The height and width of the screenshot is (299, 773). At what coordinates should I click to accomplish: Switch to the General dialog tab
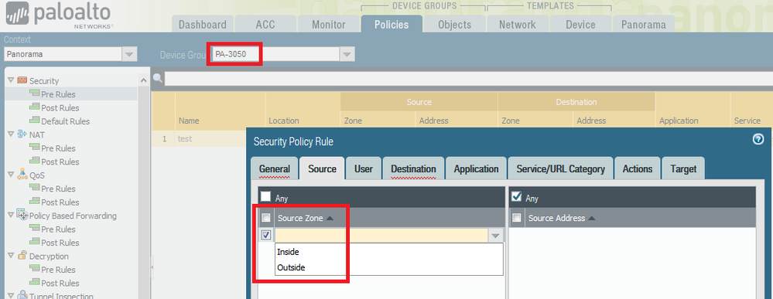[x=274, y=168]
